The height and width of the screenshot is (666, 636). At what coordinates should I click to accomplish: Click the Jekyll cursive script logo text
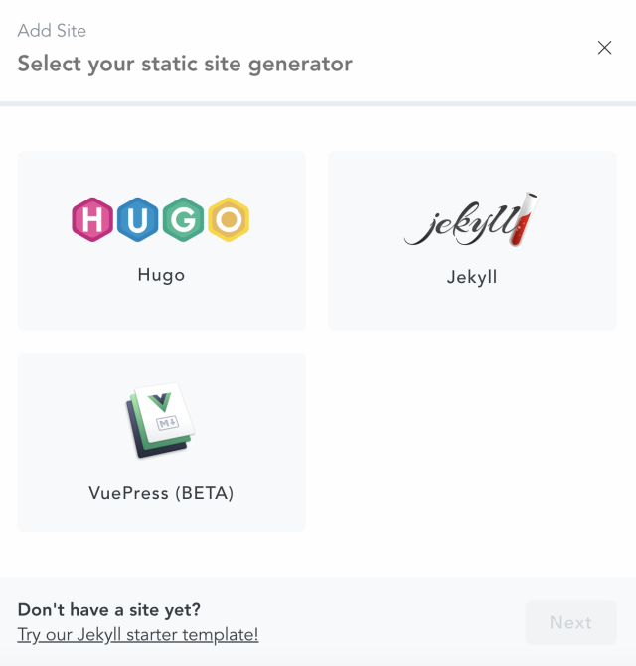[461, 224]
